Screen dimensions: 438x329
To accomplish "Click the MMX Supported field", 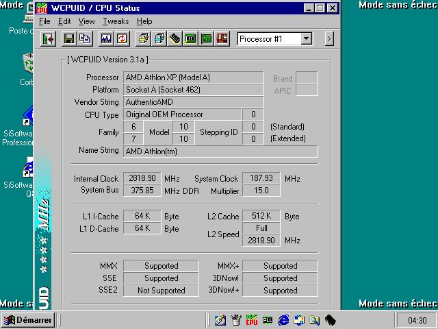I will click(x=162, y=266).
